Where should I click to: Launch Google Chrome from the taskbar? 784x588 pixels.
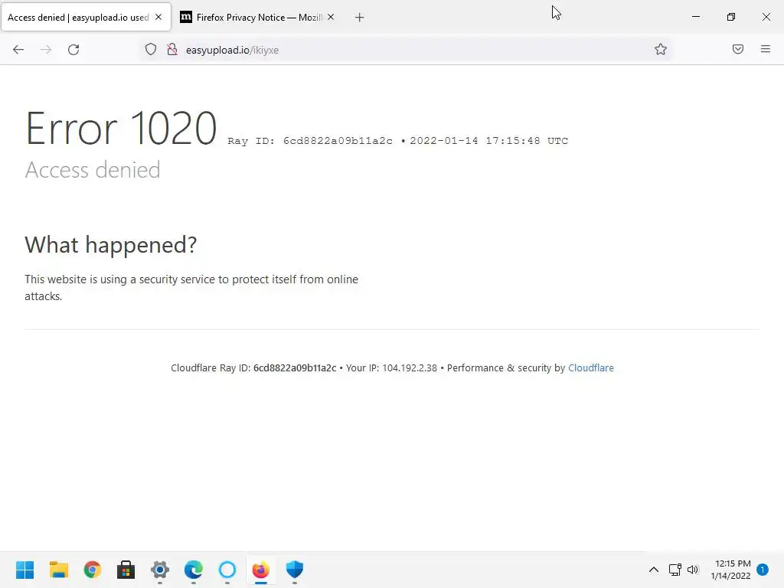[93, 570]
